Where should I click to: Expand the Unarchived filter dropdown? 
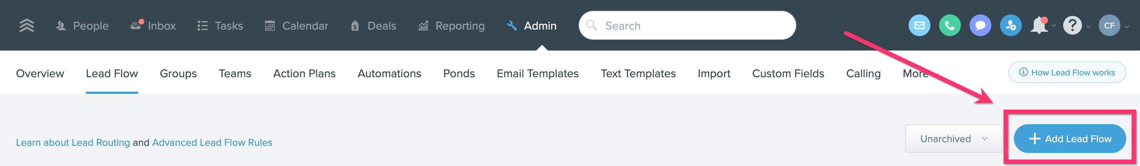[953, 139]
